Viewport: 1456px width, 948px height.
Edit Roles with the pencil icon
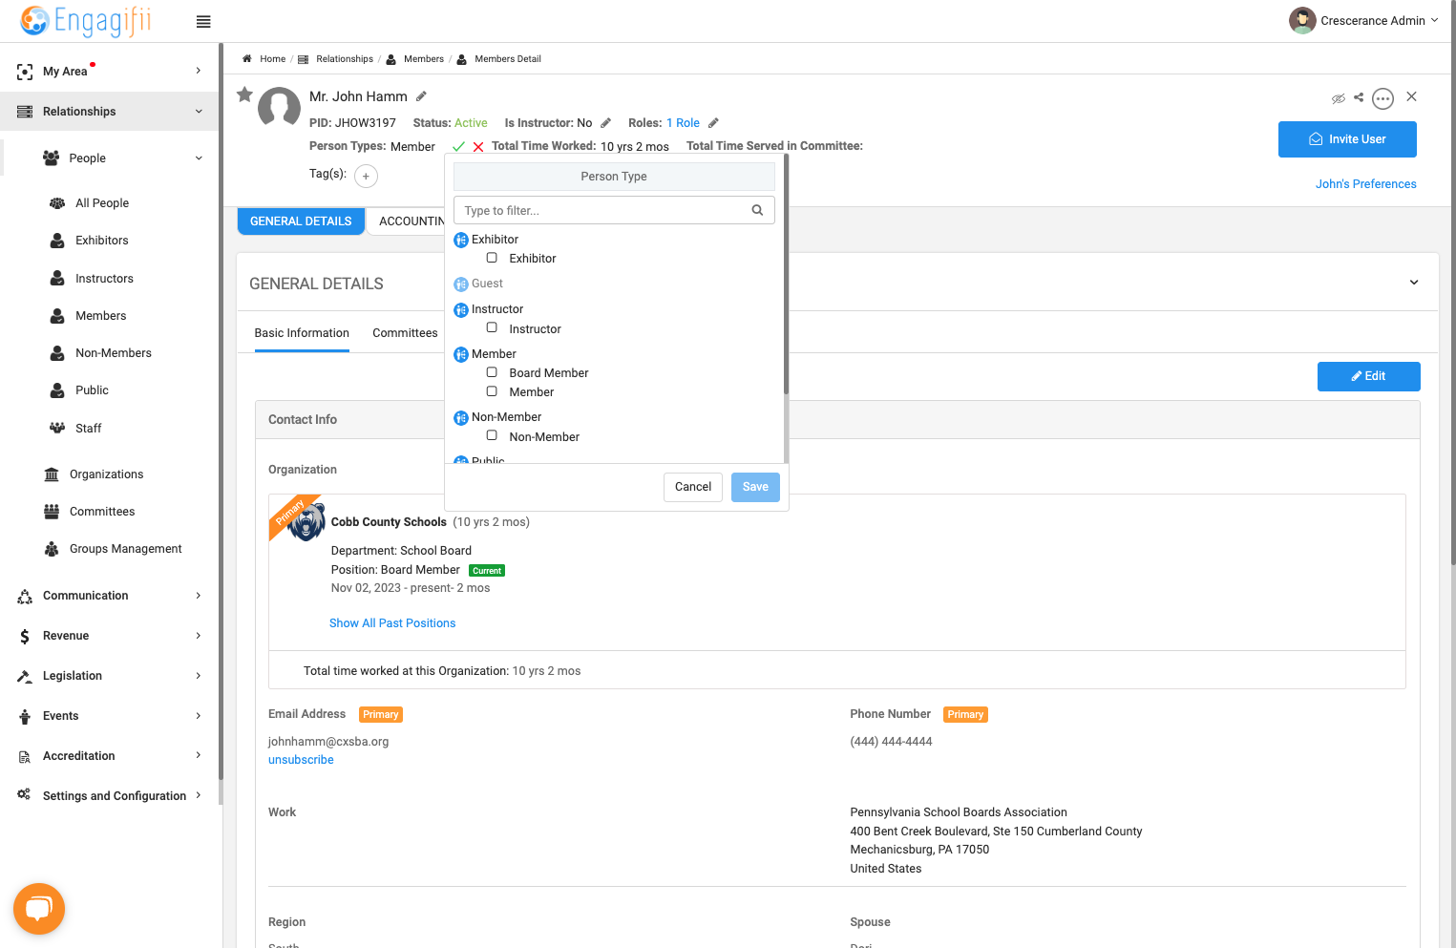tap(713, 123)
